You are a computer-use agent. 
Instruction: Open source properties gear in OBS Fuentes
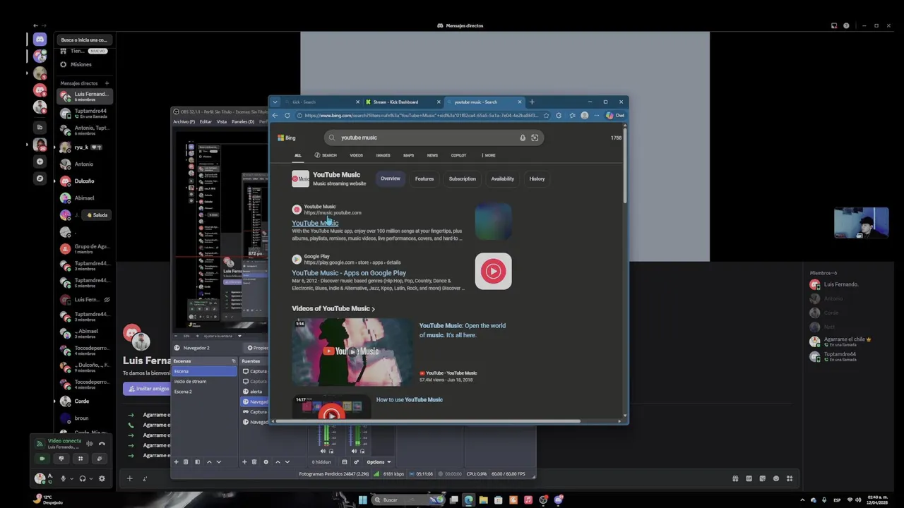point(266,462)
